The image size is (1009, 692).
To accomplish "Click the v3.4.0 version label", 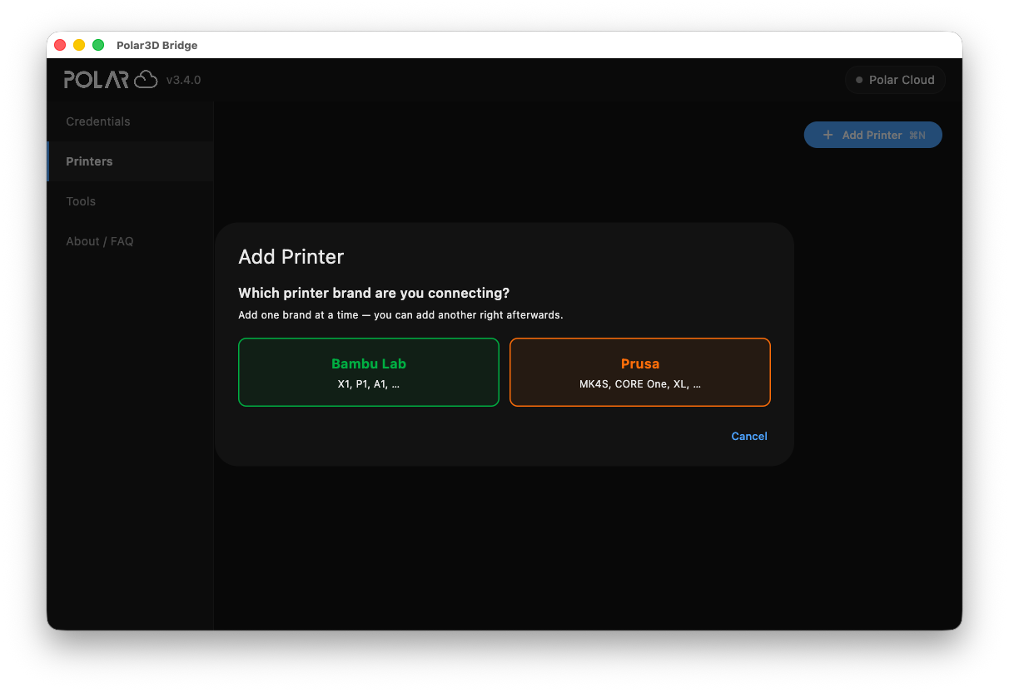I will tap(183, 80).
